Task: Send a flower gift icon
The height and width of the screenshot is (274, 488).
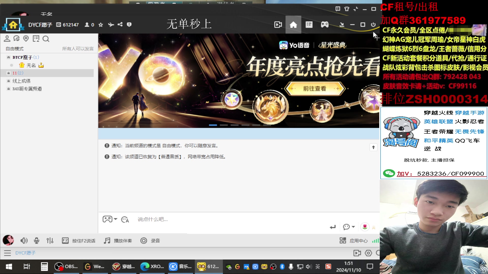Action: [365, 227]
